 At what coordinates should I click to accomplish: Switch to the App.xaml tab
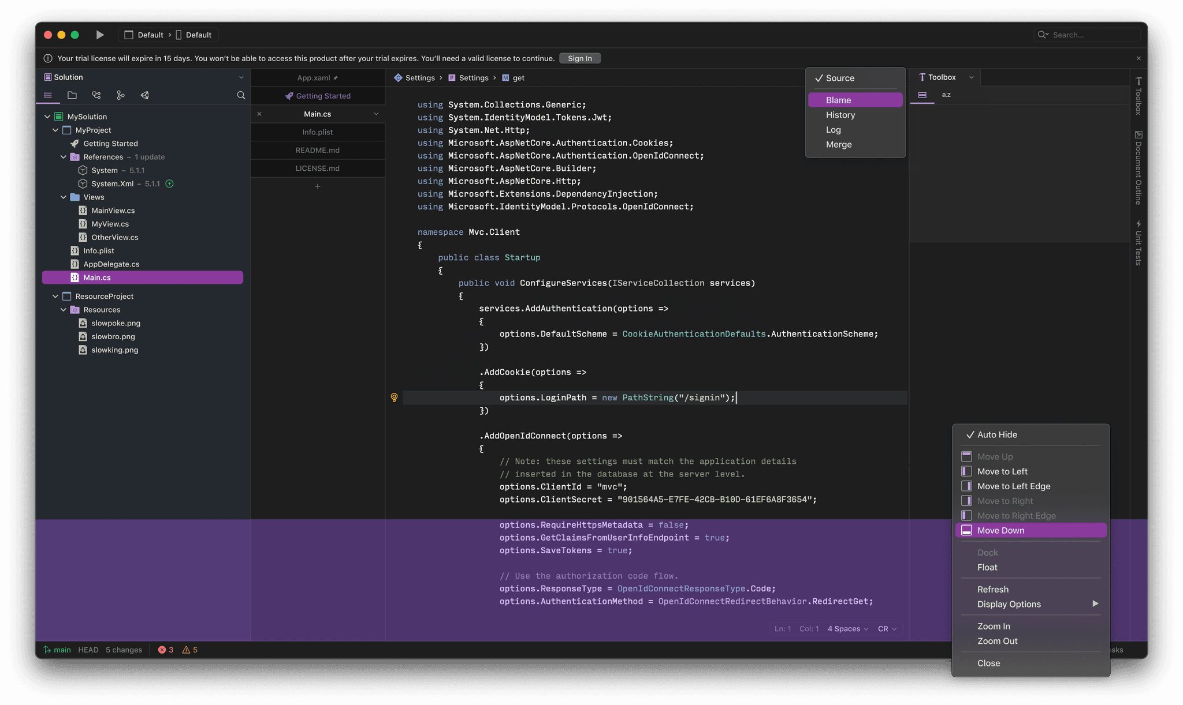(318, 78)
